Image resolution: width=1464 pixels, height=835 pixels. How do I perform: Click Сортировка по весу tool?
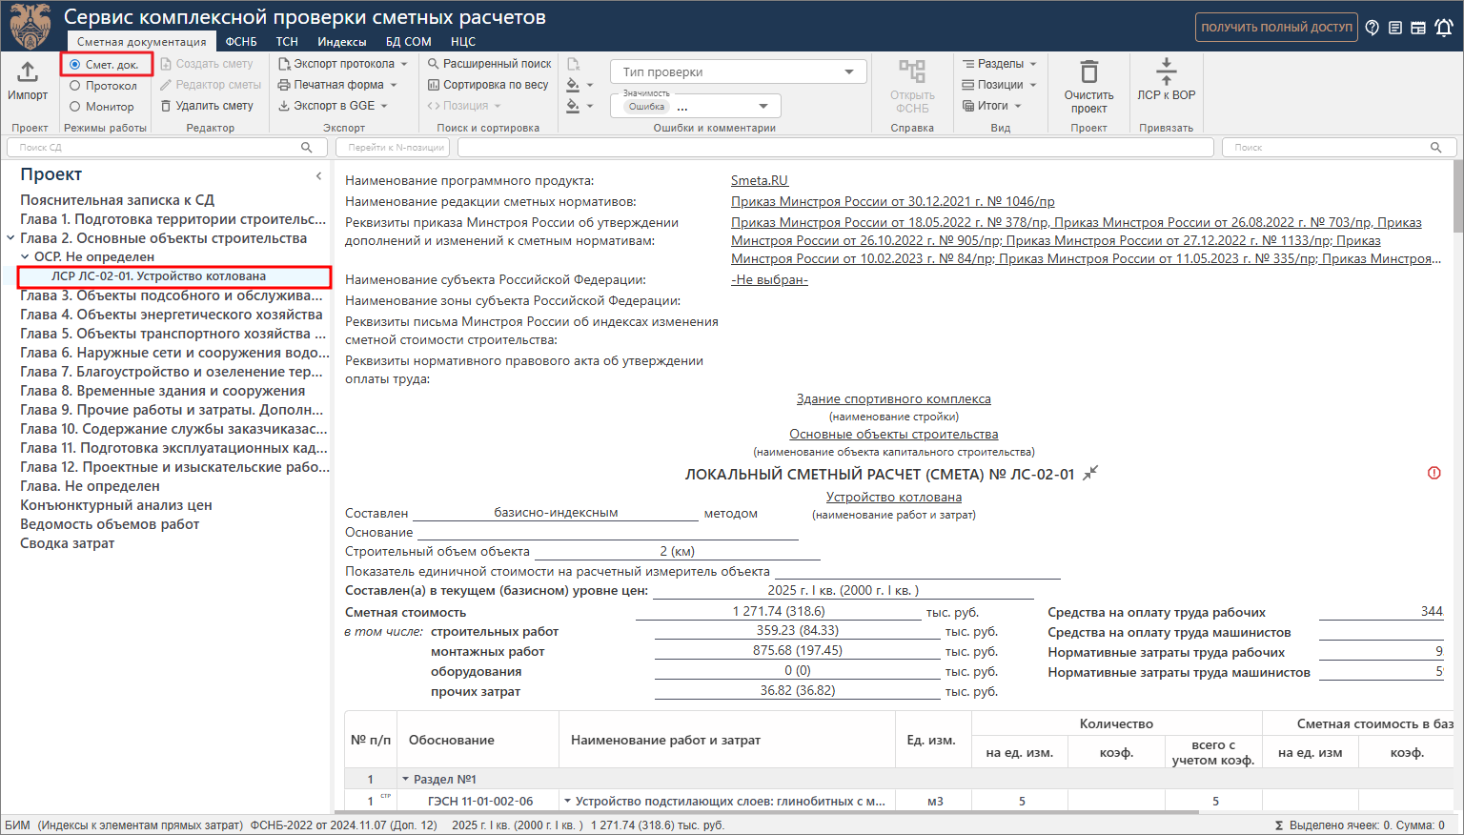[488, 85]
